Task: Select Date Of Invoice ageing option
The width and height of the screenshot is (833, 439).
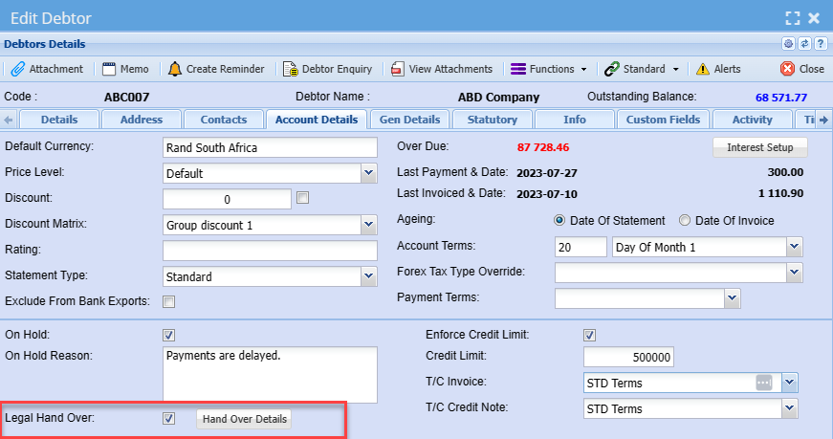Action: click(x=685, y=221)
